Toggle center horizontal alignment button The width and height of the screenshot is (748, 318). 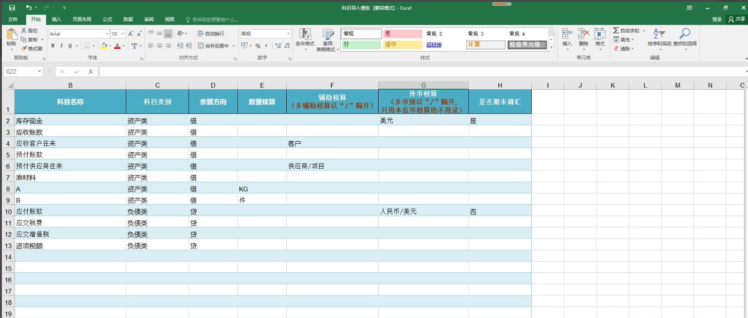pyautogui.click(x=160, y=46)
